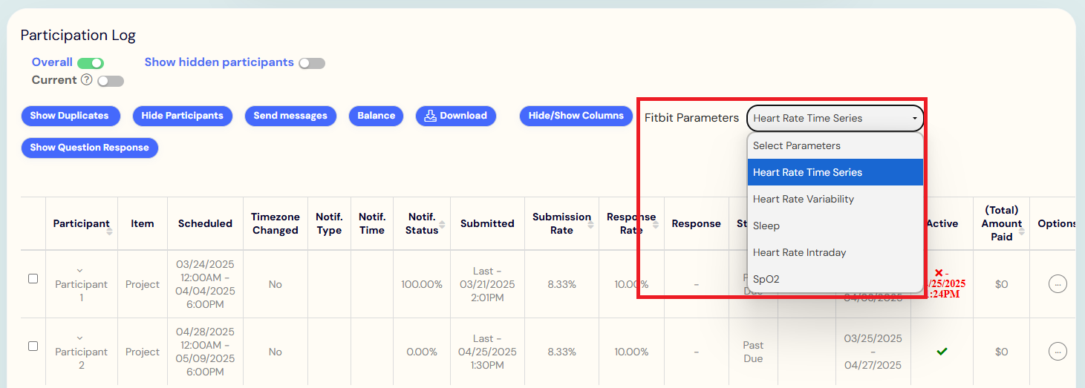Screen dimensions: 1085x388
Task: Click the Send messages button
Action: (x=290, y=116)
